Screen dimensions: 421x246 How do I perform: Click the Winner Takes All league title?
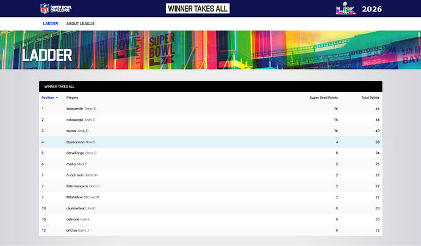coord(198,9)
